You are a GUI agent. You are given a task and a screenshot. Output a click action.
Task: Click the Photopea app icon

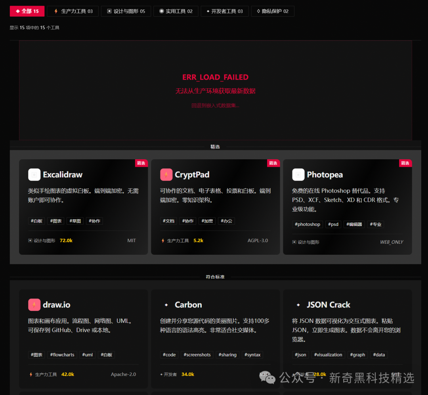point(298,175)
